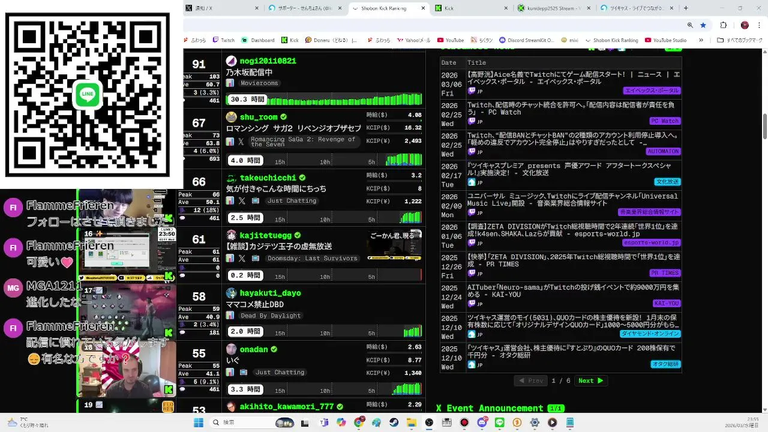This screenshot has height=432, width=768.
Task: Open Chrome from the taskbar
Action: (x=359, y=422)
